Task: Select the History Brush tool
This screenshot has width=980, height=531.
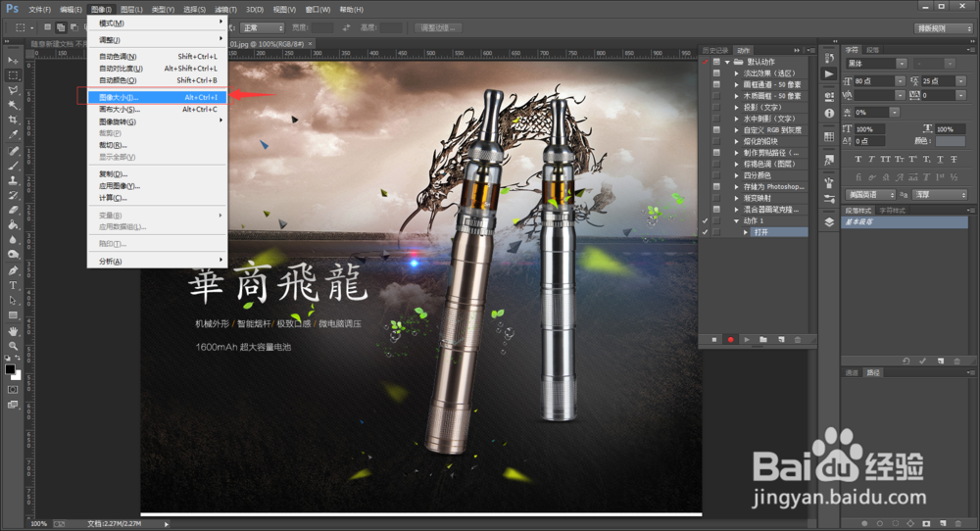Action: (x=13, y=196)
